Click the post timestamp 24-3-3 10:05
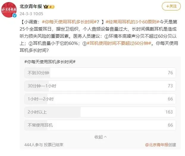This screenshot has height=156, width=185. (x=31, y=14)
